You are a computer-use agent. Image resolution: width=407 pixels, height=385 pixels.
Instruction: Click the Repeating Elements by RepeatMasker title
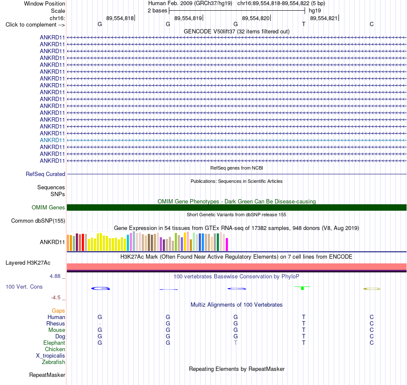236,369
